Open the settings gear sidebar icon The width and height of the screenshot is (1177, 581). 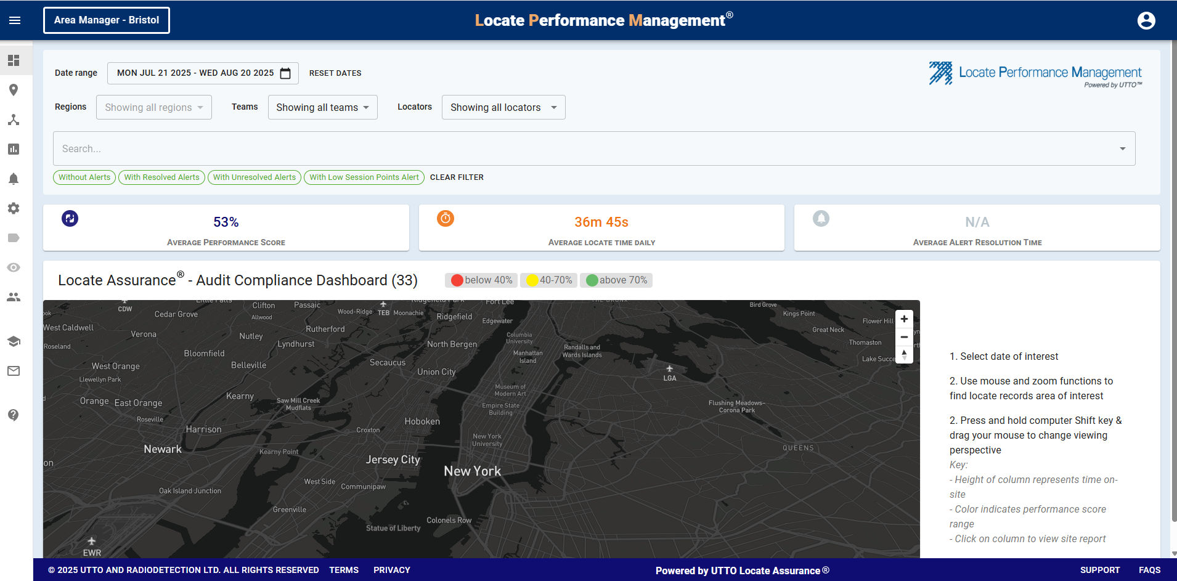14,208
